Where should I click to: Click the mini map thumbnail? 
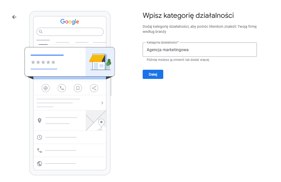(96, 120)
